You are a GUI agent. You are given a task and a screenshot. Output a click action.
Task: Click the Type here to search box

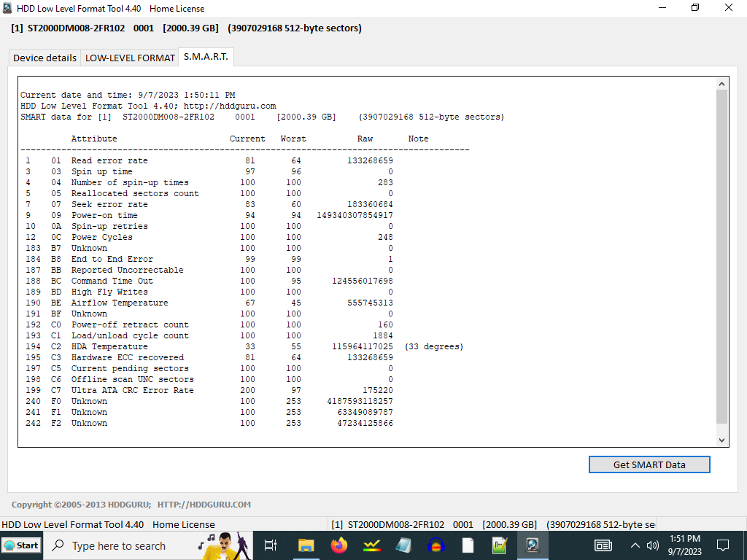[147, 545]
